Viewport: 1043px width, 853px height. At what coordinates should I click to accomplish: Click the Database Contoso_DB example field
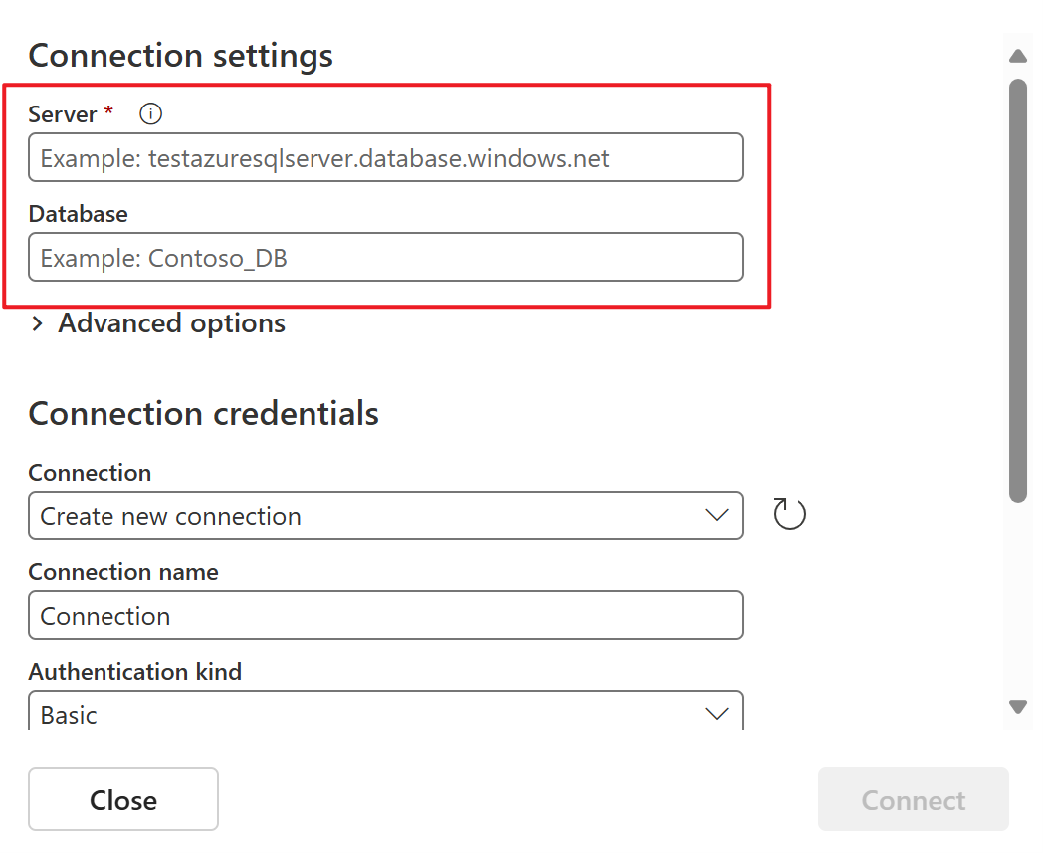tap(386, 257)
